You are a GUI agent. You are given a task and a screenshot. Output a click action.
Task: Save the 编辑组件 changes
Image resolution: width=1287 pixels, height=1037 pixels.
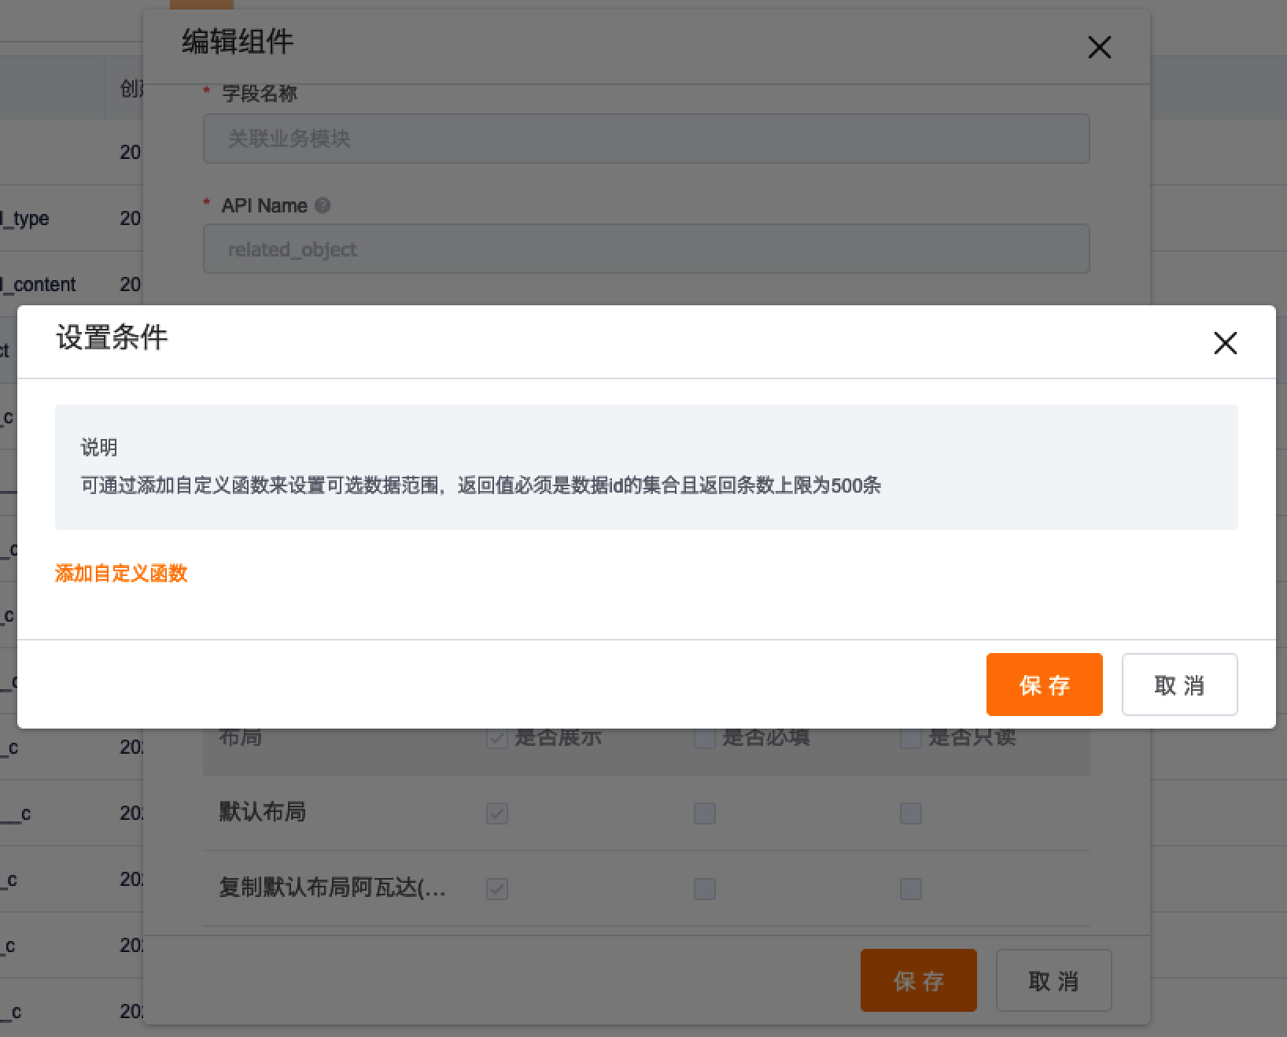(x=917, y=980)
